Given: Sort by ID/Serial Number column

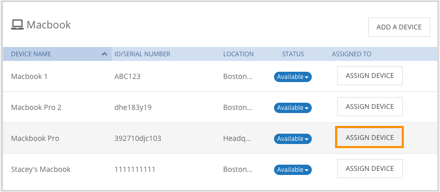Looking at the screenshot, I should tap(142, 54).
